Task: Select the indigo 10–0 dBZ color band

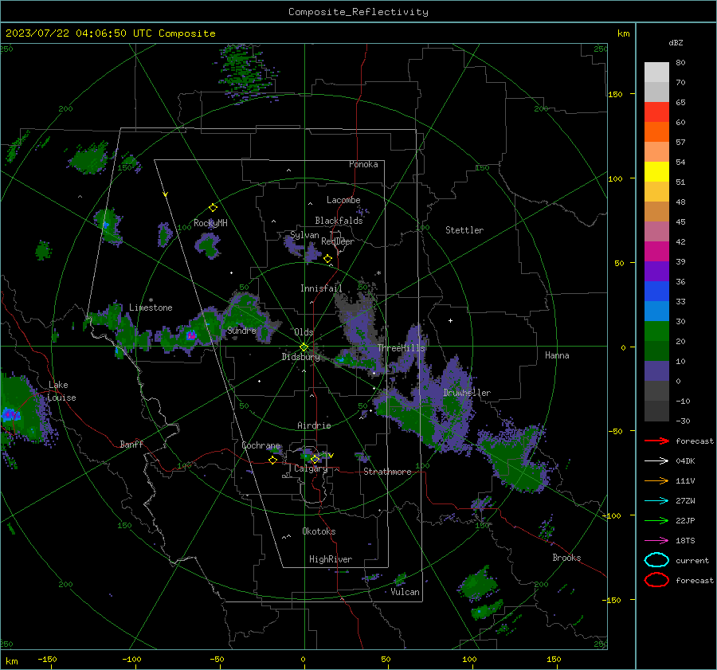Action: point(656,371)
